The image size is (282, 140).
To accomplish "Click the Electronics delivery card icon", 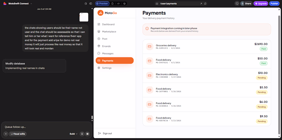I will [149, 75].
